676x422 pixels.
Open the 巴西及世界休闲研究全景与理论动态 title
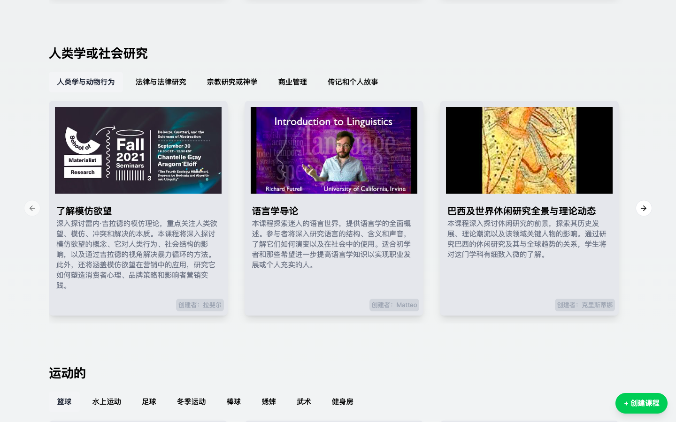[522, 211]
